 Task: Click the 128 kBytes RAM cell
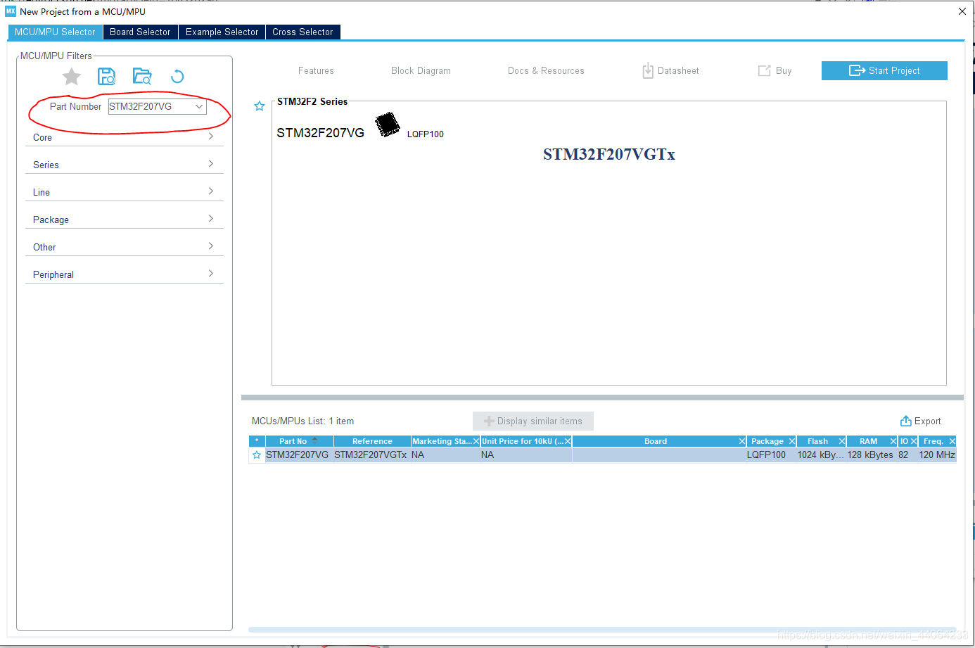coord(870,455)
